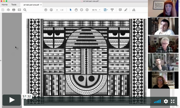180x108 pixels.
Task: Click the scrolling mode icon
Action: pyautogui.click(x=112, y=10)
